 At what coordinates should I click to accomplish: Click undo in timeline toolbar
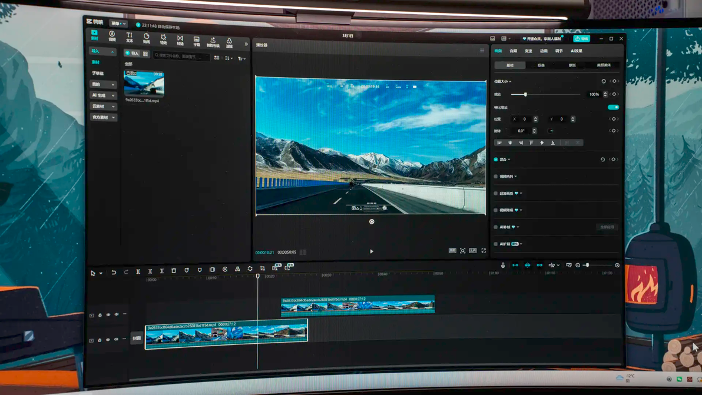click(x=114, y=272)
